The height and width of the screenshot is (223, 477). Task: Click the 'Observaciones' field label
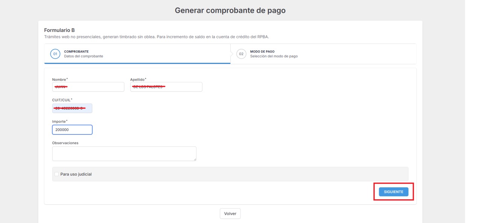pyautogui.click(x=65, y=143)
